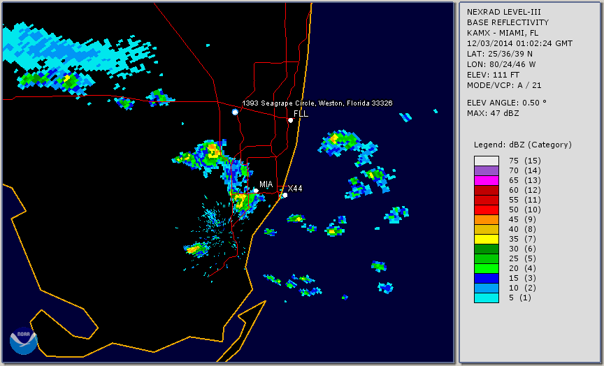Select the 50 dBZ bright red swatch
The image size is (604, 366).
[x=487, y=210]
